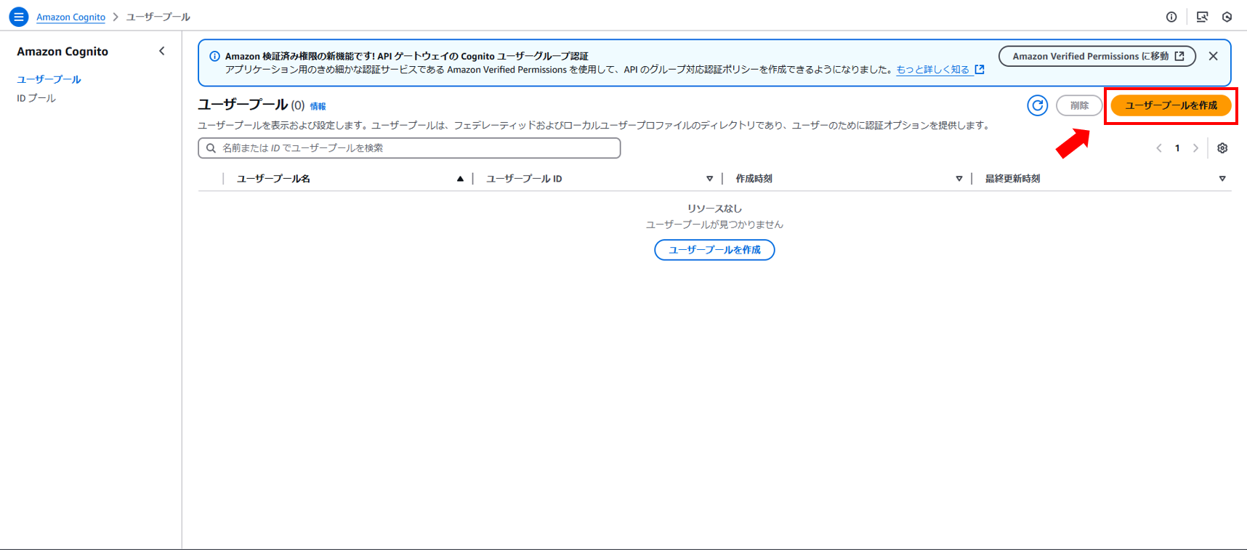Viewport: 1247px width, 550px height.
Task: Click the disabled 削除 button
Action: pyautogui.click(x=1079, y=105)
